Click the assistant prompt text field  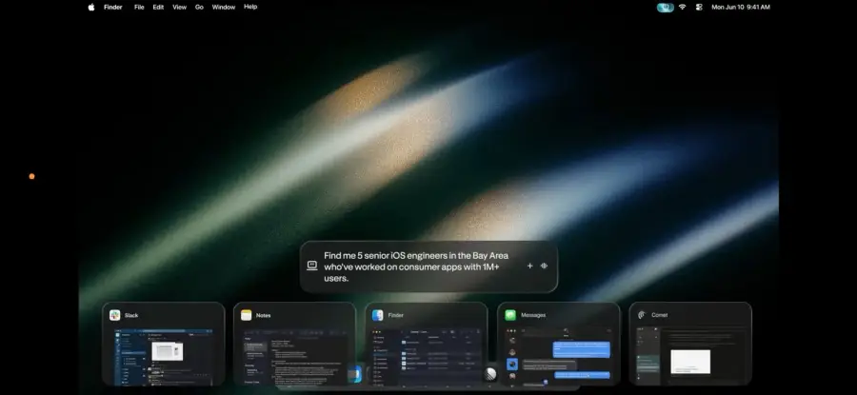point(416,267)
